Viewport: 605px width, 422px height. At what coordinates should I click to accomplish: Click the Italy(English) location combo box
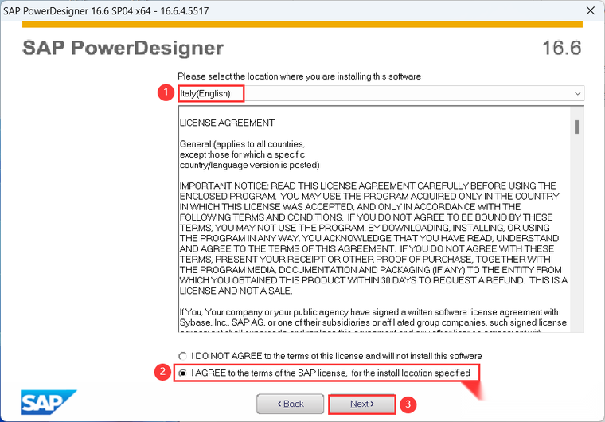[381, 93]
